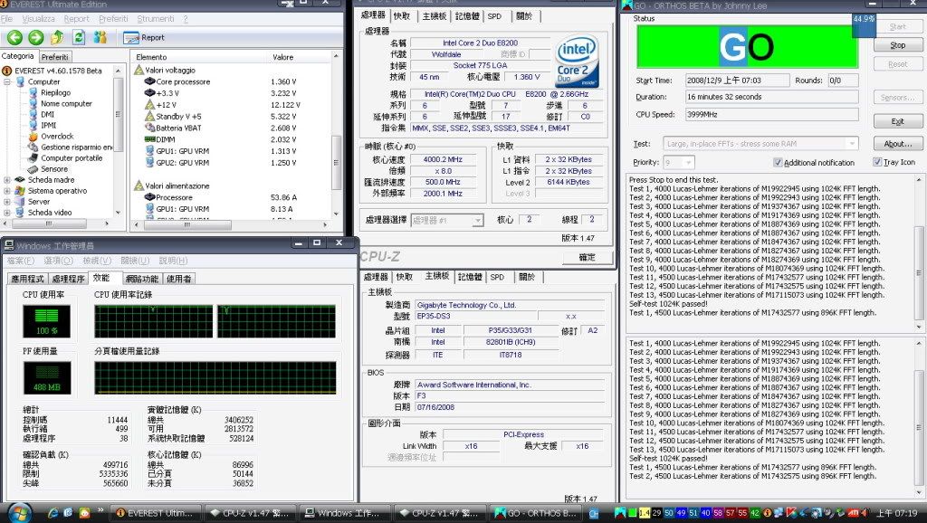Viewport: 927px width, 523px height.
Task: Click the green memory icon beside DIMM
Action: pos(150,139)
